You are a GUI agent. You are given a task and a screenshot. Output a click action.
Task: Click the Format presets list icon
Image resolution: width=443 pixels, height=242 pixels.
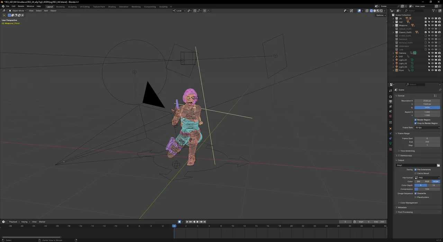[435, 96]
